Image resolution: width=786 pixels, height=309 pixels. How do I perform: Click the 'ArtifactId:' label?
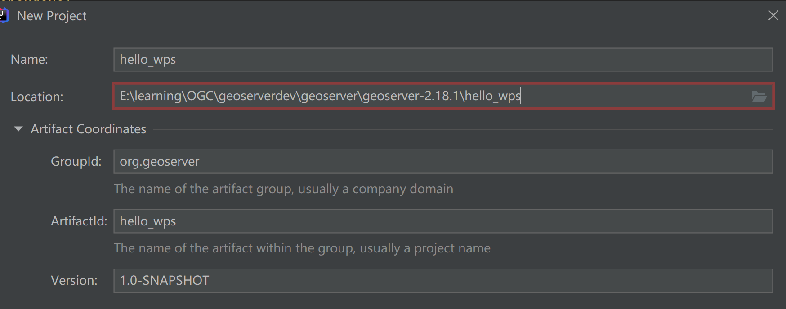coord(79,221)
